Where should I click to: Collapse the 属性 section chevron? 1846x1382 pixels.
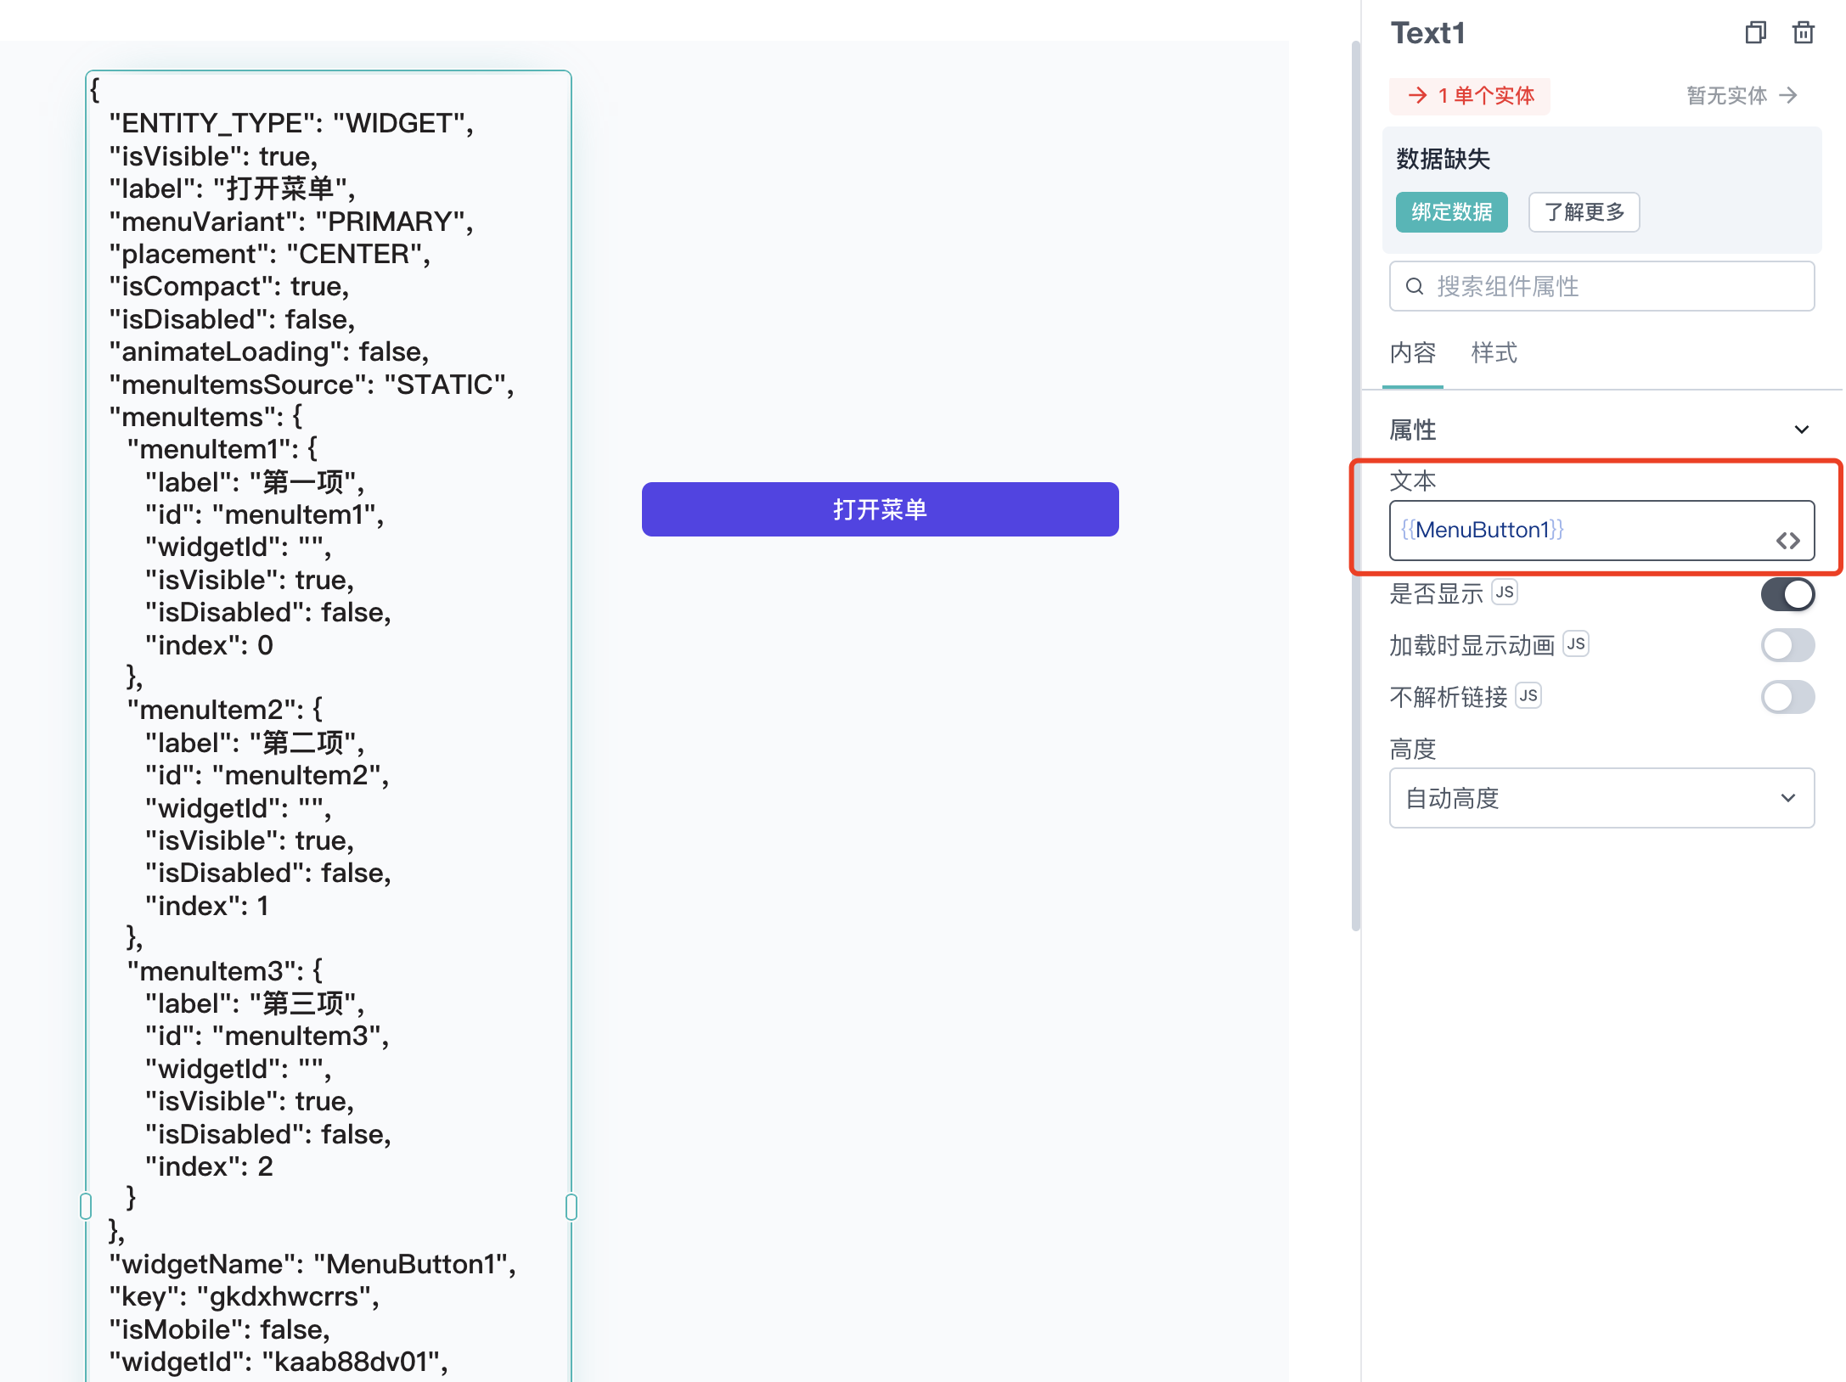tap(1801, 430)
